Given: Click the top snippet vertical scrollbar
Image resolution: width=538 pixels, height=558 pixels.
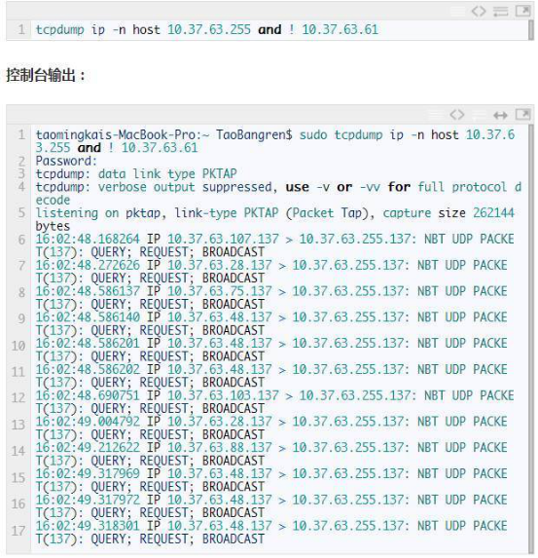Looking at the screenshot, I should 531,30.
